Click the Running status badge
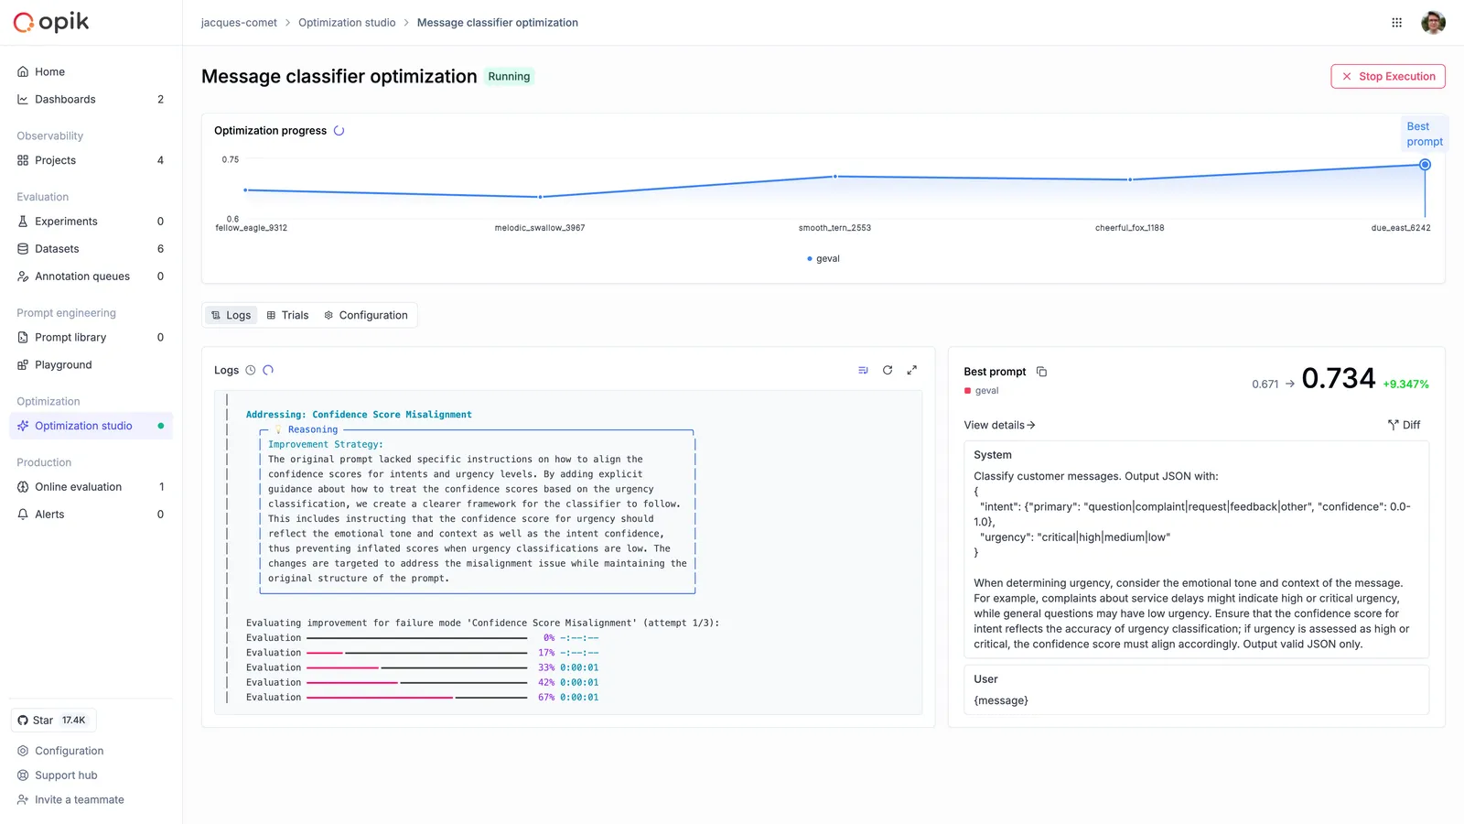This screenshot has height=824, width=1464. (509, 77)
